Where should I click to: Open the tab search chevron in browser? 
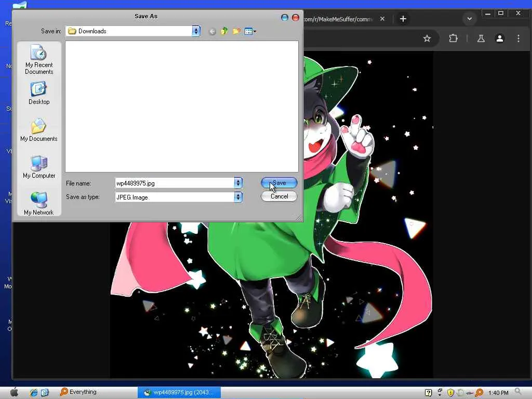470,19
